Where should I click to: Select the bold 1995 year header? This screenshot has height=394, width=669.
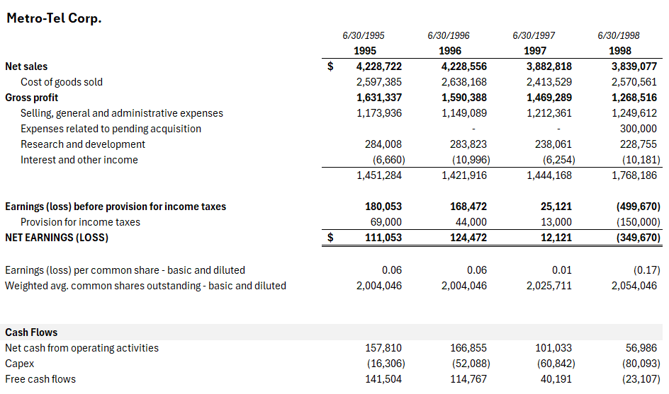point(365,51)
